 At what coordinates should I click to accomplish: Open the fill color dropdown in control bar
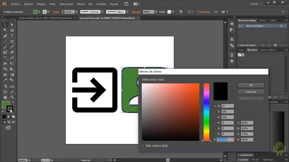click(39, 12)
